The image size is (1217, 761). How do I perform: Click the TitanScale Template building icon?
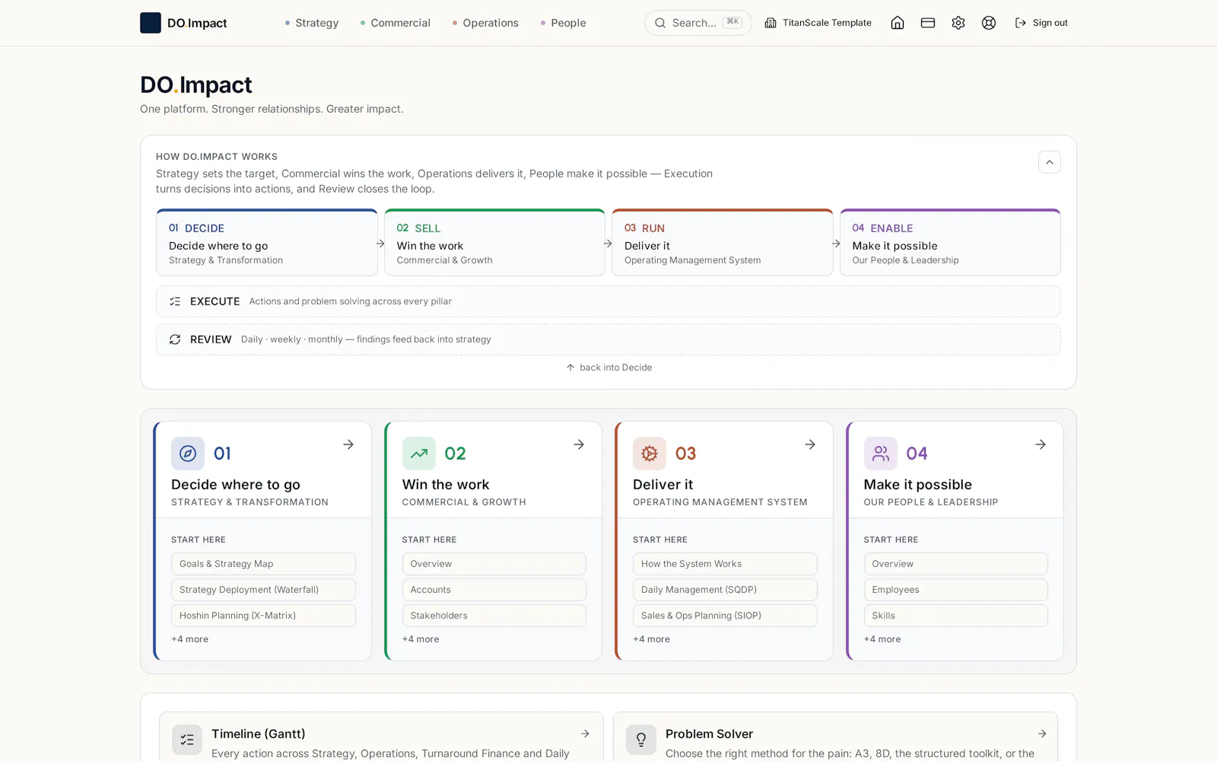771,23
